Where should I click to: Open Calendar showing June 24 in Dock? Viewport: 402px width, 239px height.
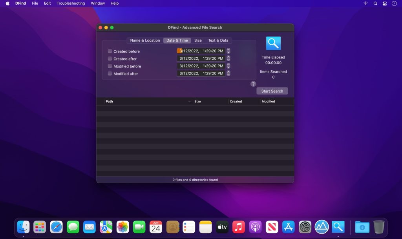[x=156, y=227]
